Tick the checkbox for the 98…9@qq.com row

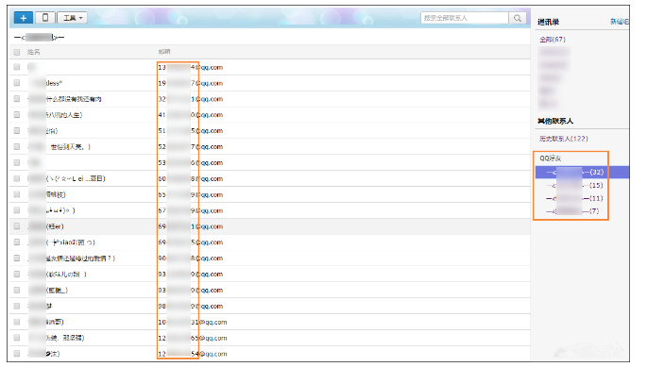point(16,306)
